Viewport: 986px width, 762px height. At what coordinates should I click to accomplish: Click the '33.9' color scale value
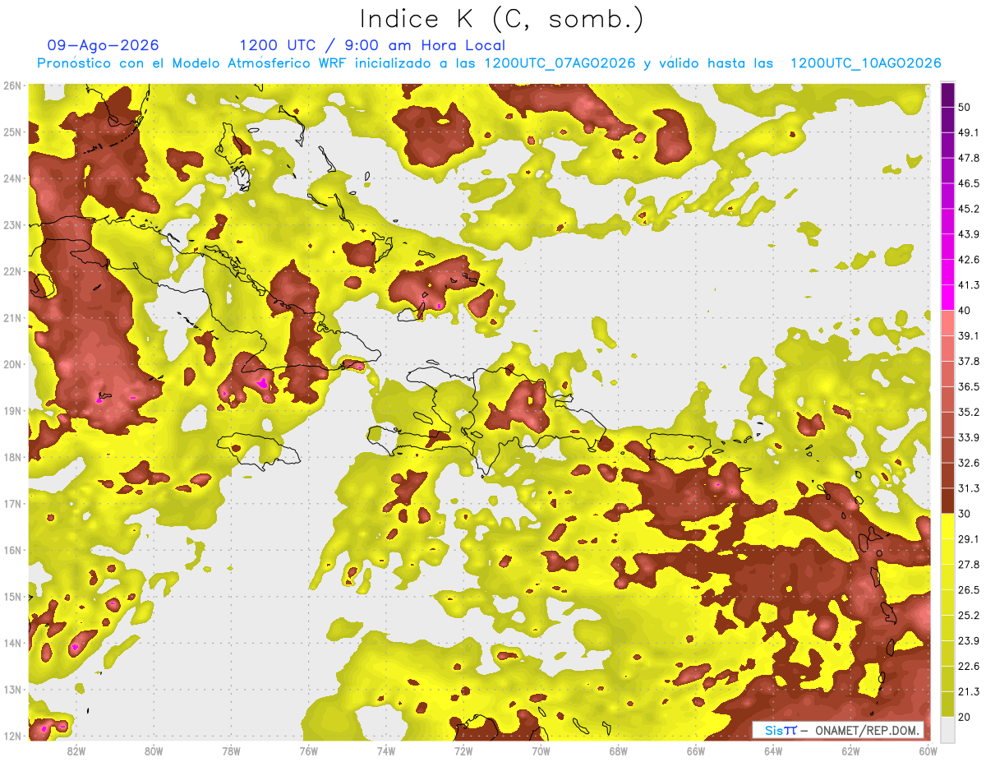[969, 437]
